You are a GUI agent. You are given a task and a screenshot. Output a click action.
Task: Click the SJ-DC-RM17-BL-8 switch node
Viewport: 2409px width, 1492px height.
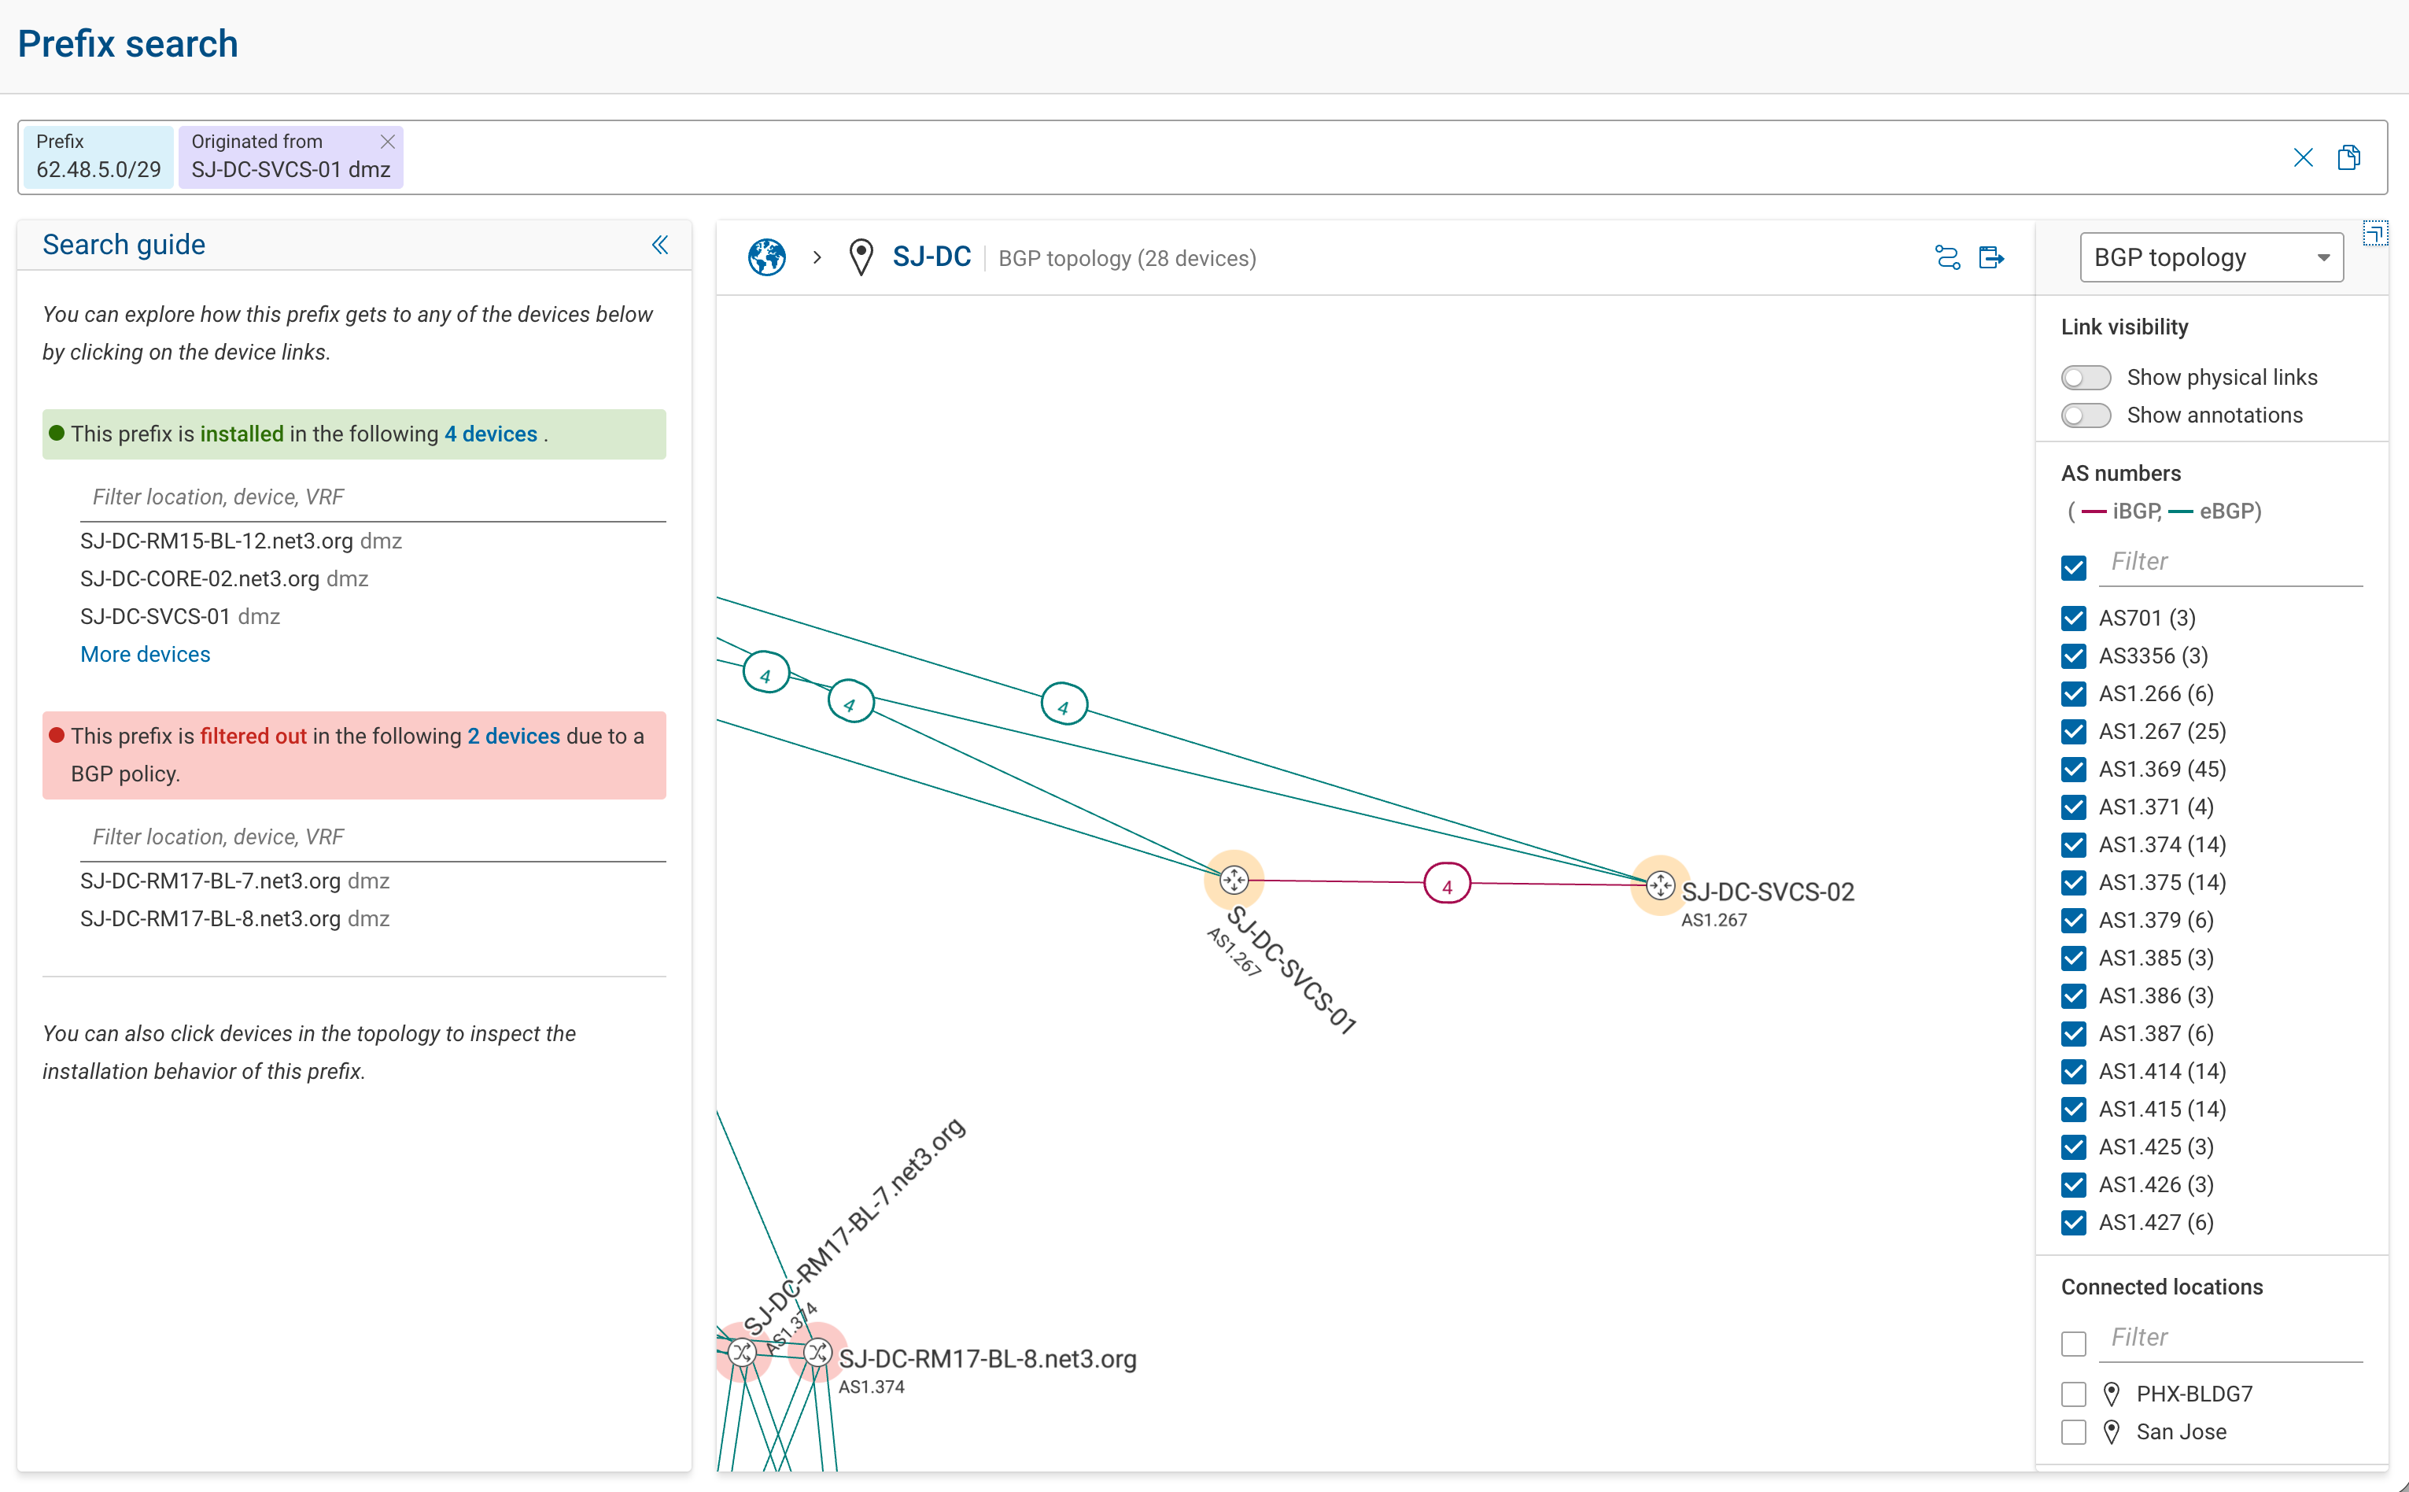pyautogui.click(x=817, y=1352)
